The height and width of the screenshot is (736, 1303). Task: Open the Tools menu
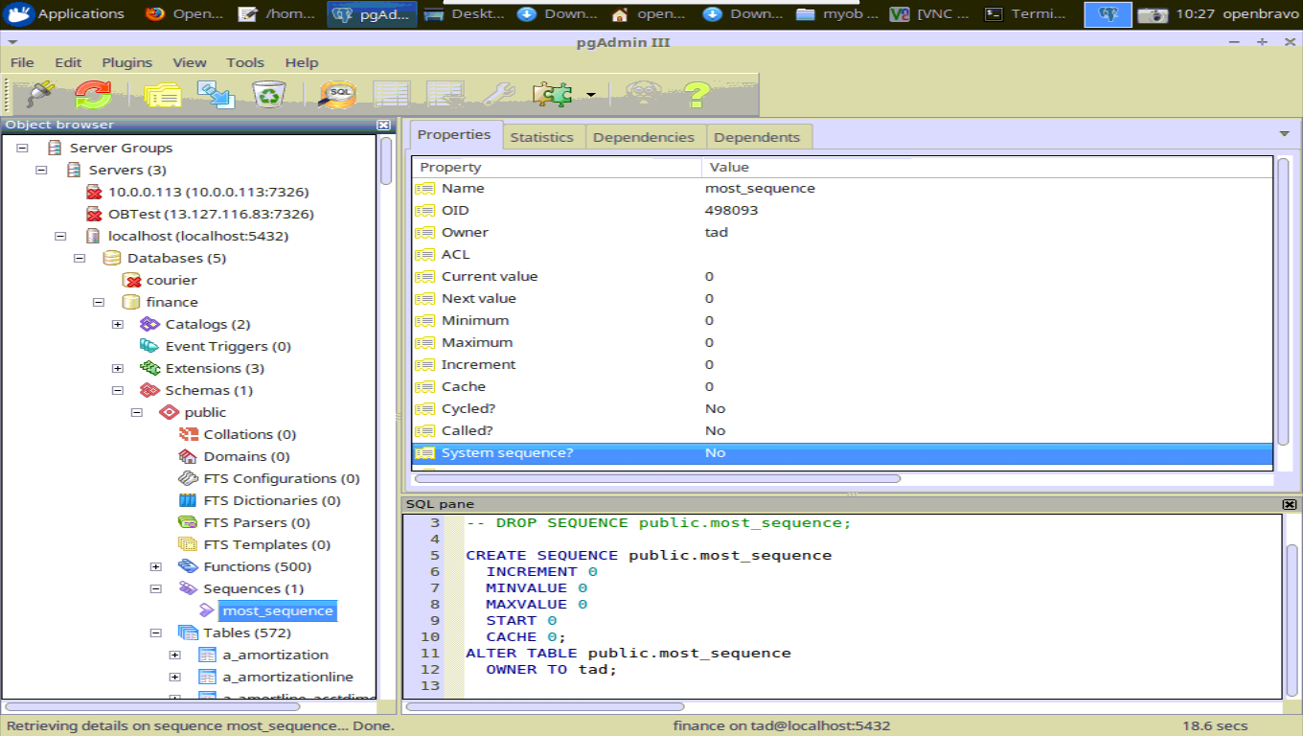244,62
